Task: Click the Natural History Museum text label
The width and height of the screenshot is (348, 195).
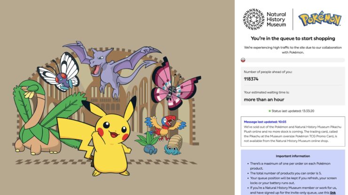Action: 277,20
